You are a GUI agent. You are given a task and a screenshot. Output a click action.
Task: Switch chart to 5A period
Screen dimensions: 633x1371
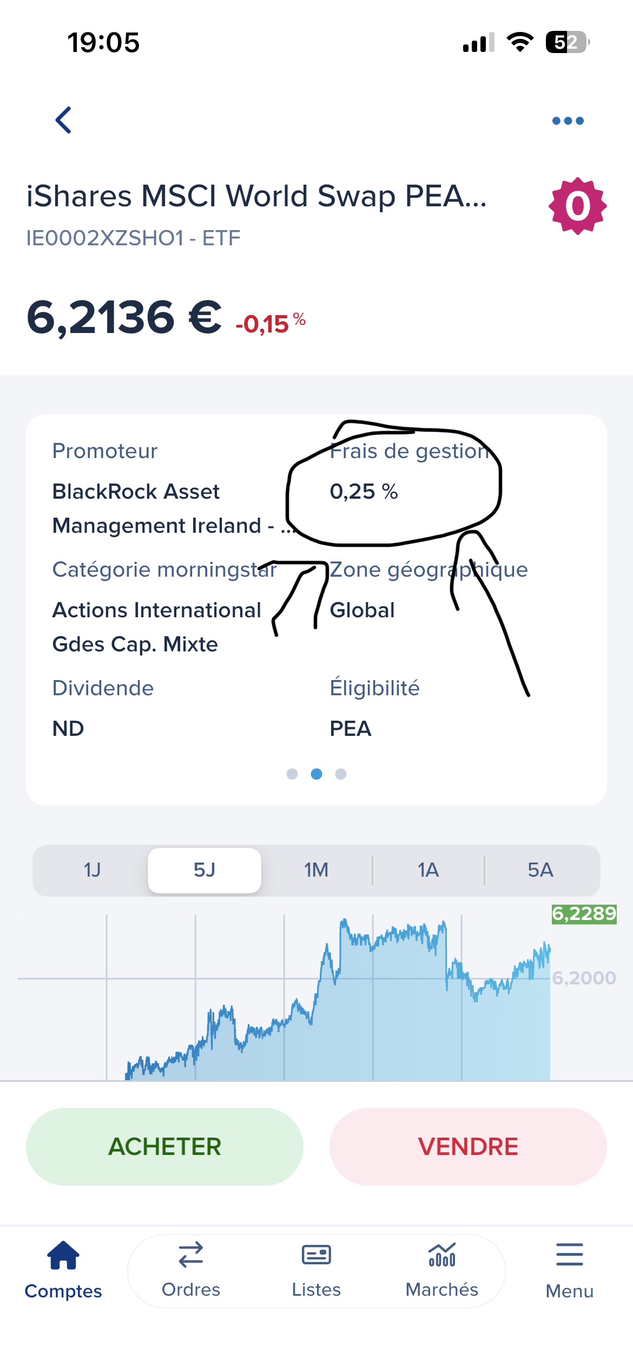tap(540, 870)
